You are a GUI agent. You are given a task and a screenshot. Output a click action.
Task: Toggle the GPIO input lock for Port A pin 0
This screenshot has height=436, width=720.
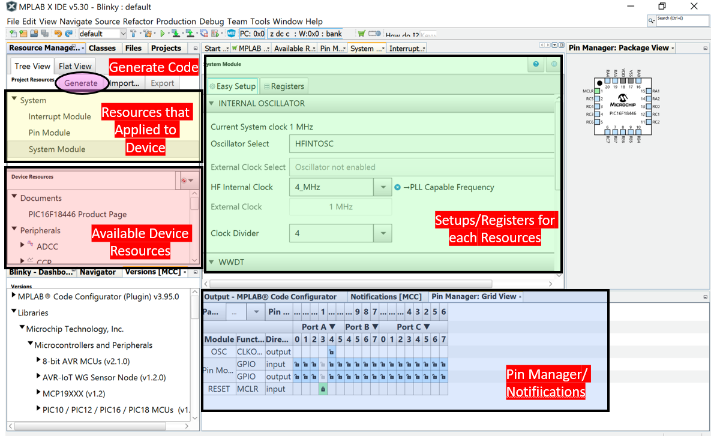pyautogui.click(x=296, y=364)
